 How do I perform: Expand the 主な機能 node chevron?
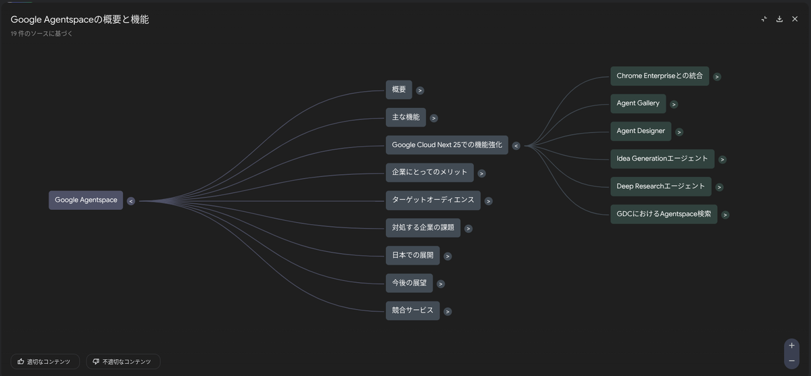click(434, 117)
